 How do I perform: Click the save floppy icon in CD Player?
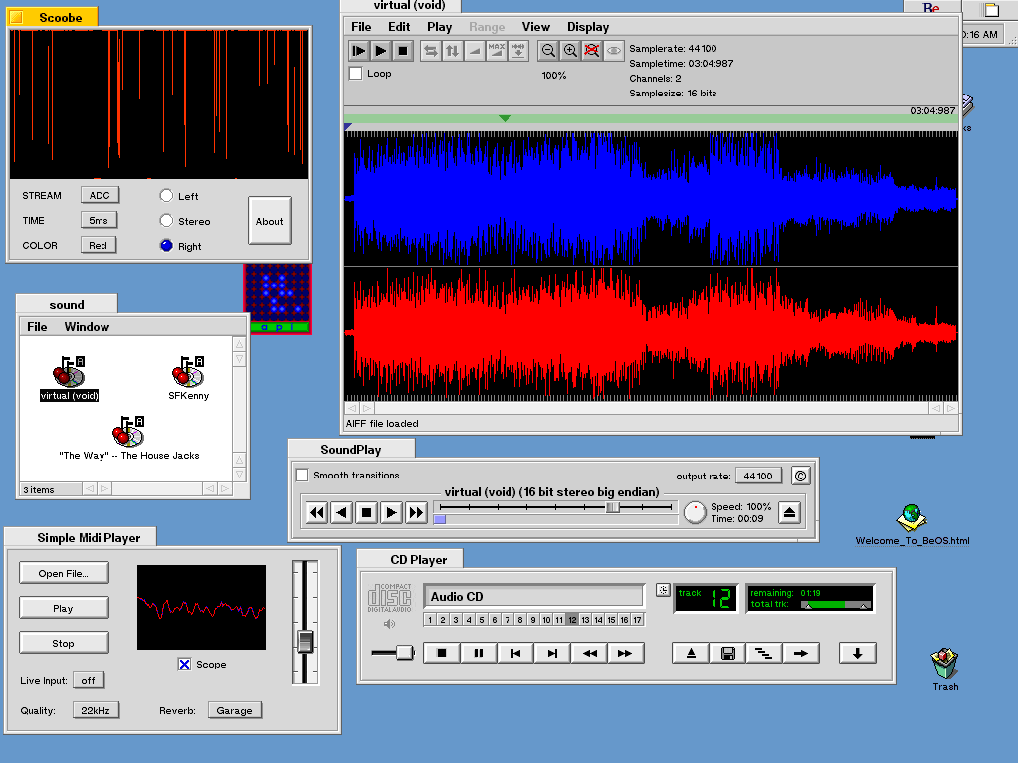click(x=728, y=653)
